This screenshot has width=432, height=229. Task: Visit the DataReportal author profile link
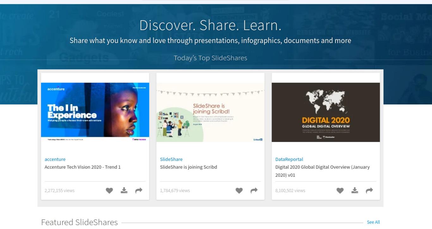[x=289, y=159]
